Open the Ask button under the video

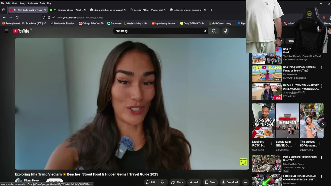coord(194,182)
